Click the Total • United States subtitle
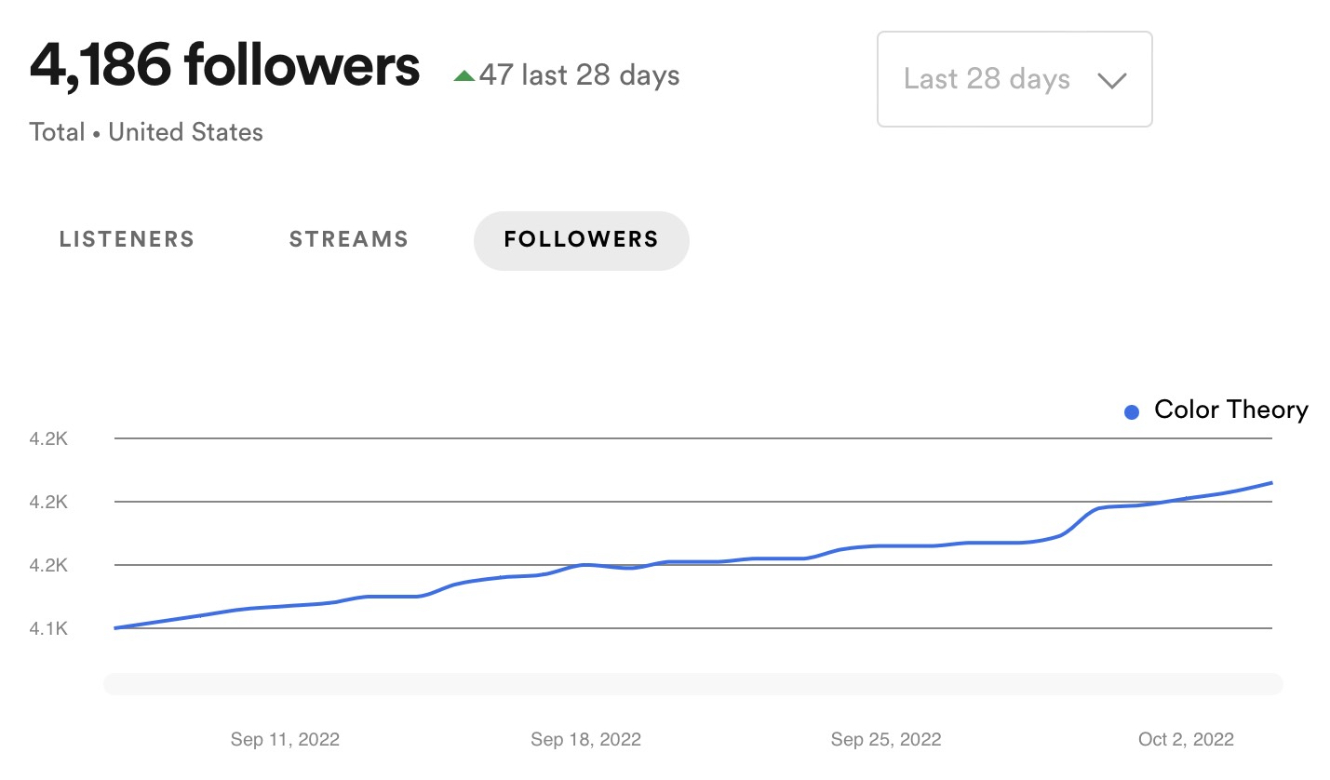 tap(146, 132)
